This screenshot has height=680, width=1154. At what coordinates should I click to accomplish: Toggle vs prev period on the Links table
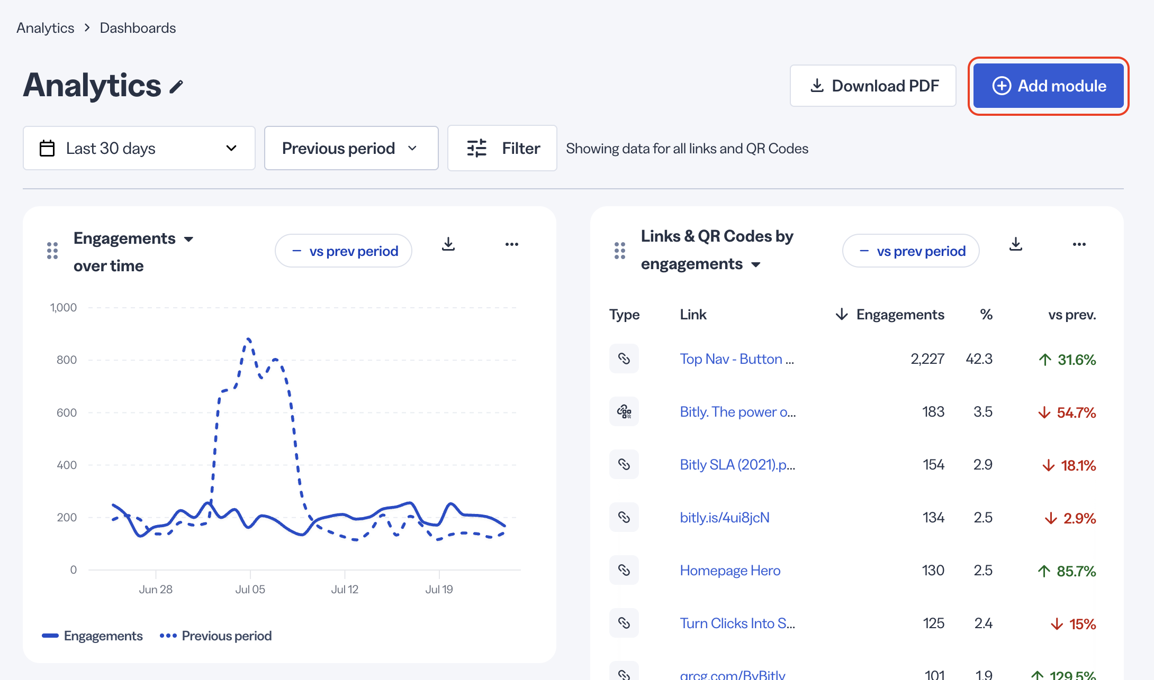pyautogui.click(x=911, y=251)
